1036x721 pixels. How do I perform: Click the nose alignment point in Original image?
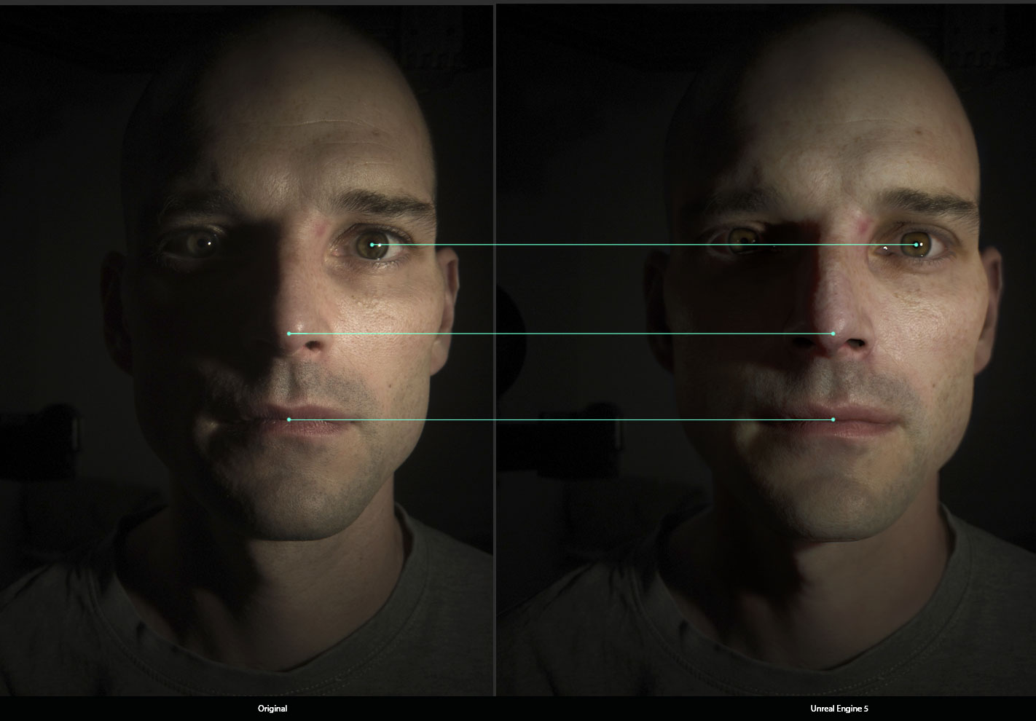(289, 334)
